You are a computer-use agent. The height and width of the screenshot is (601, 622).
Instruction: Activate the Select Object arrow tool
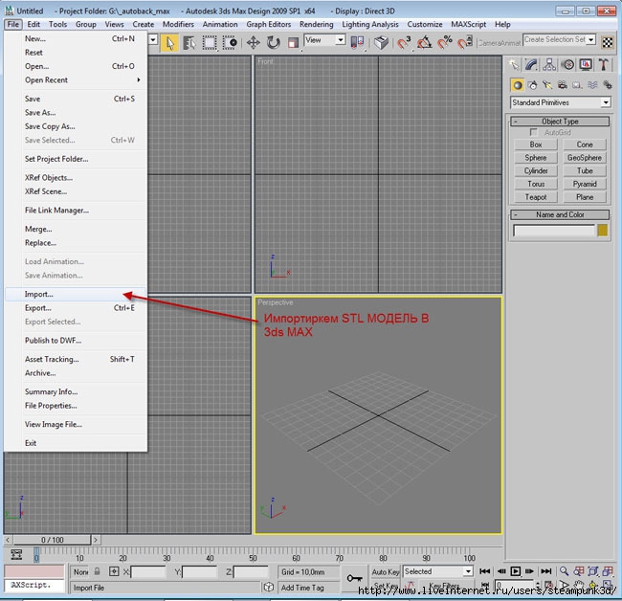tap(169, 43)
